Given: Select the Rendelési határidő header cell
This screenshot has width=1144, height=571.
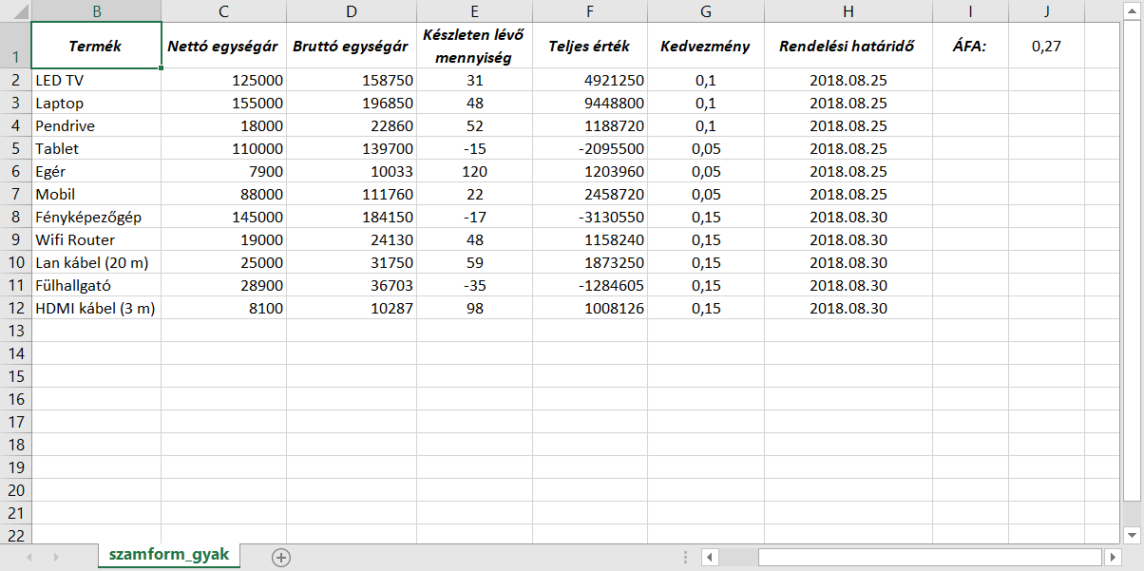Looking at the screenshot, I should point(848,46).
